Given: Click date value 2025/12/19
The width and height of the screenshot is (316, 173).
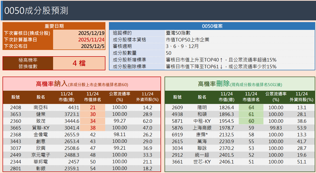Looking at the screenshot, I should [x=91, y=33].
